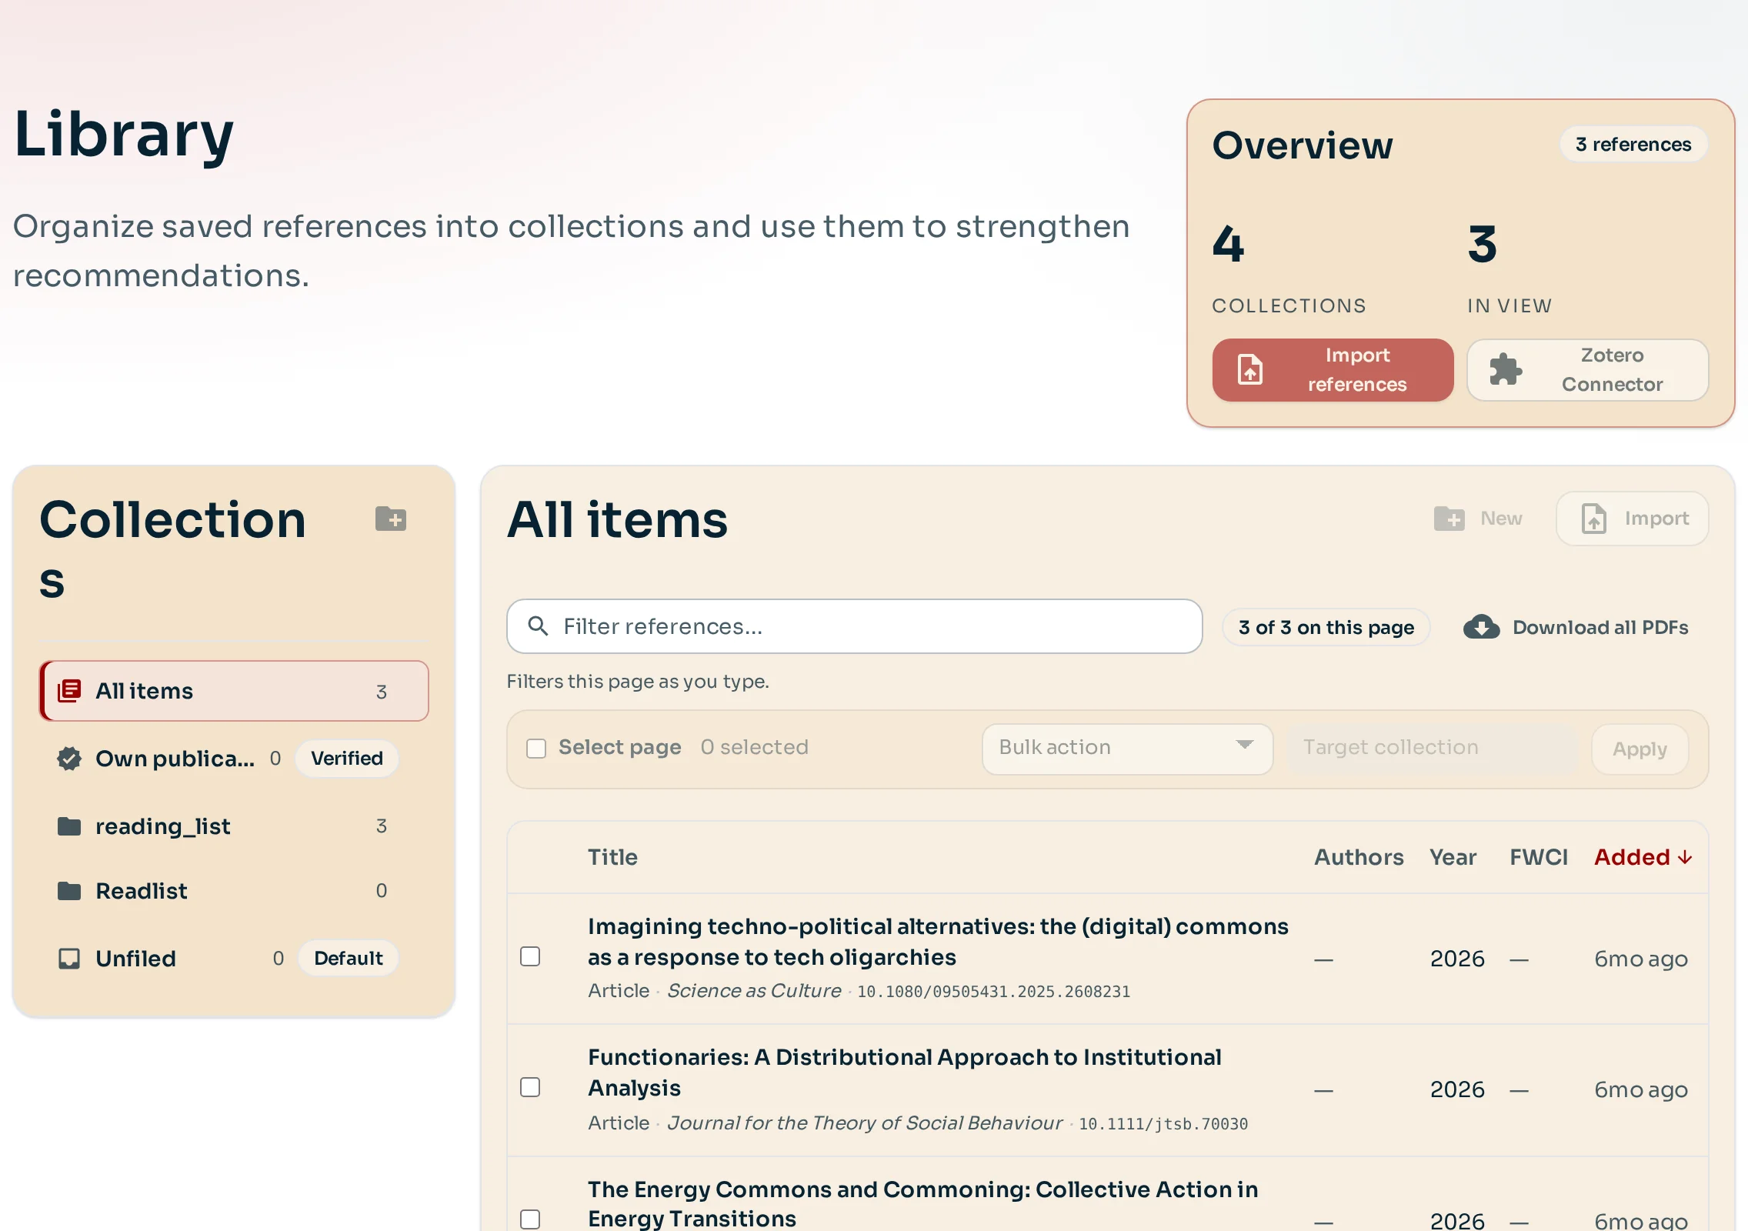Click the 3 references badge in Overview

(1633, 144)
